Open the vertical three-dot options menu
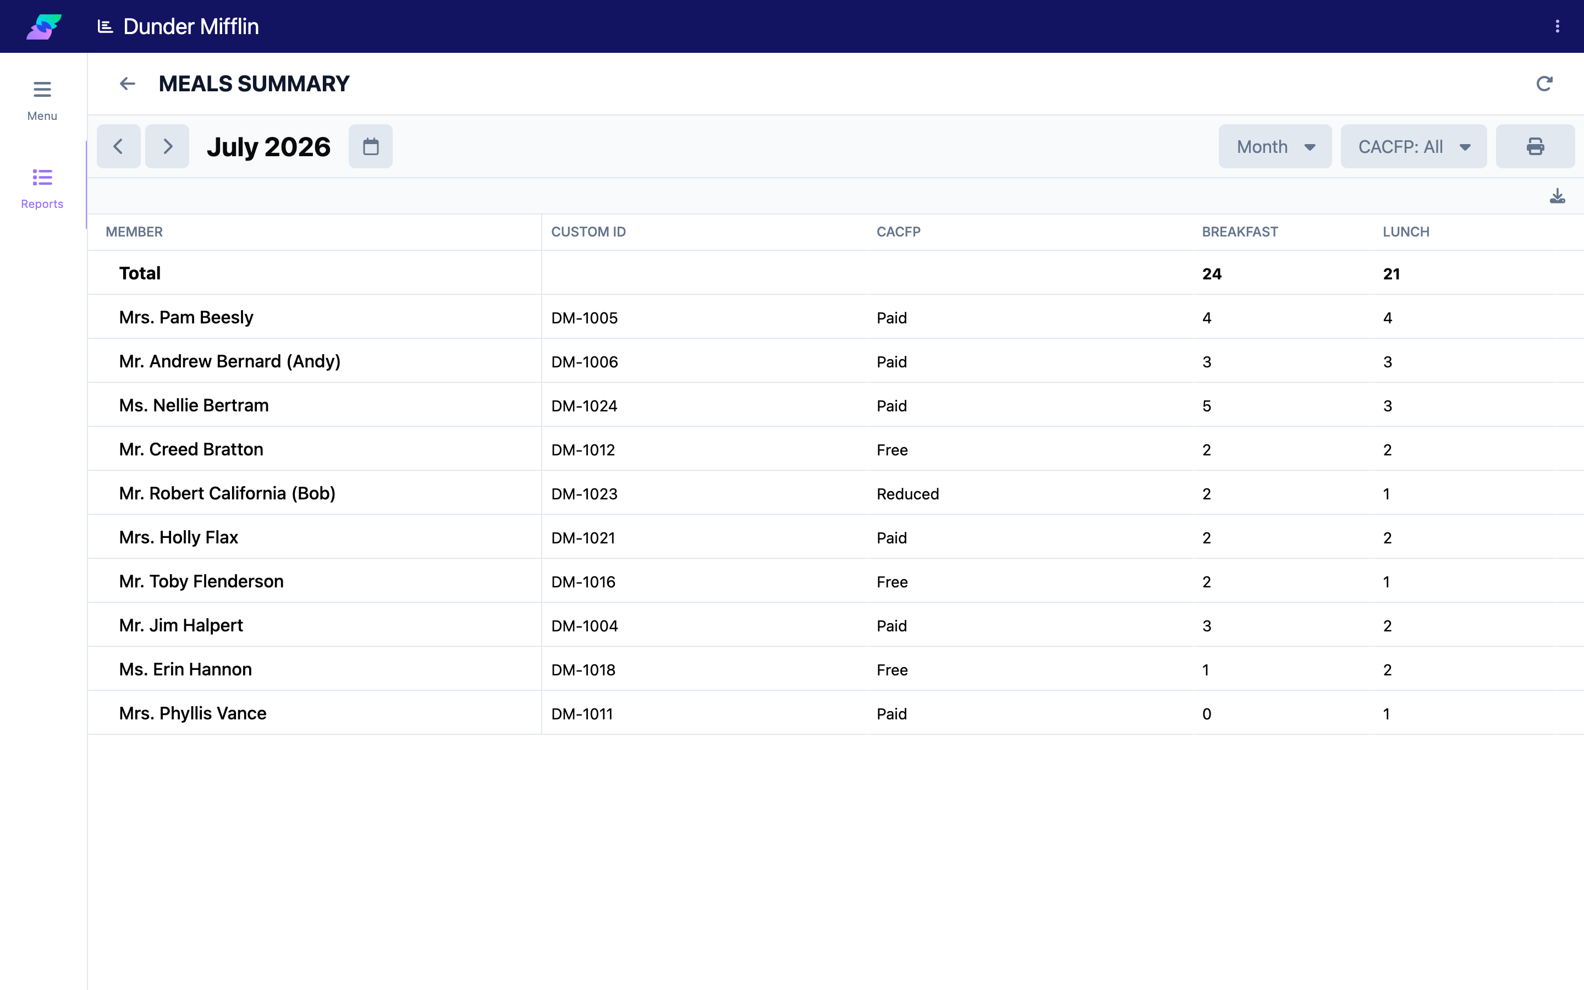 [x=1557, y=26]
